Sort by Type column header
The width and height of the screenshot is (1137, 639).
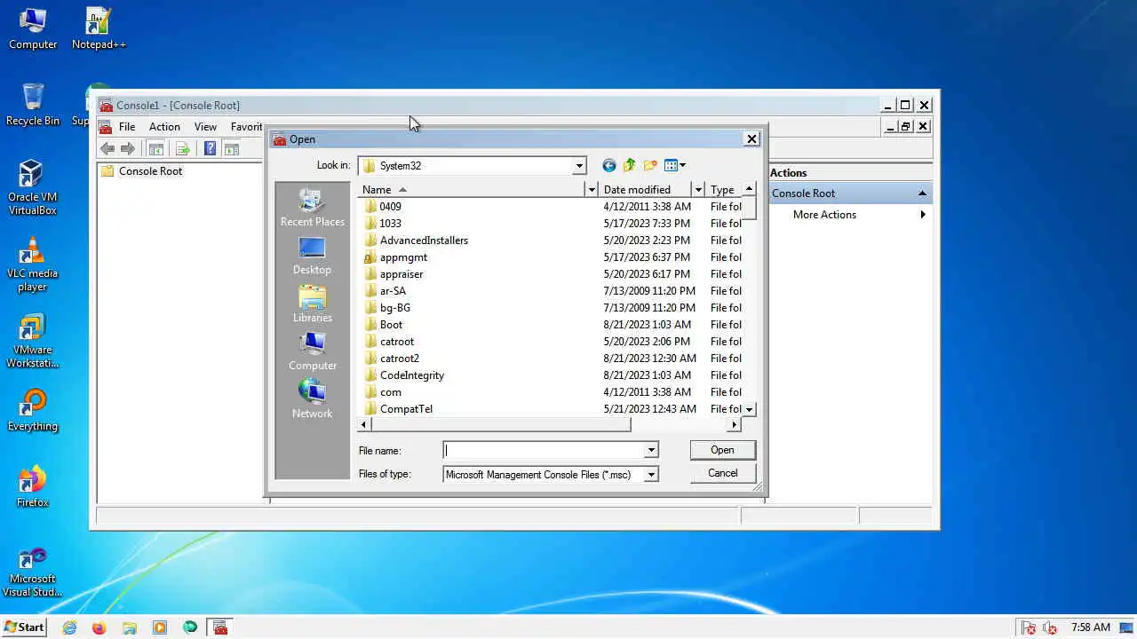coord(724,190)
